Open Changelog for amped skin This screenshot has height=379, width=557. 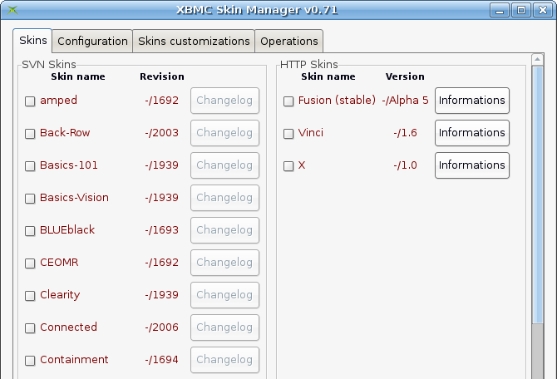[x=224, y=101]
